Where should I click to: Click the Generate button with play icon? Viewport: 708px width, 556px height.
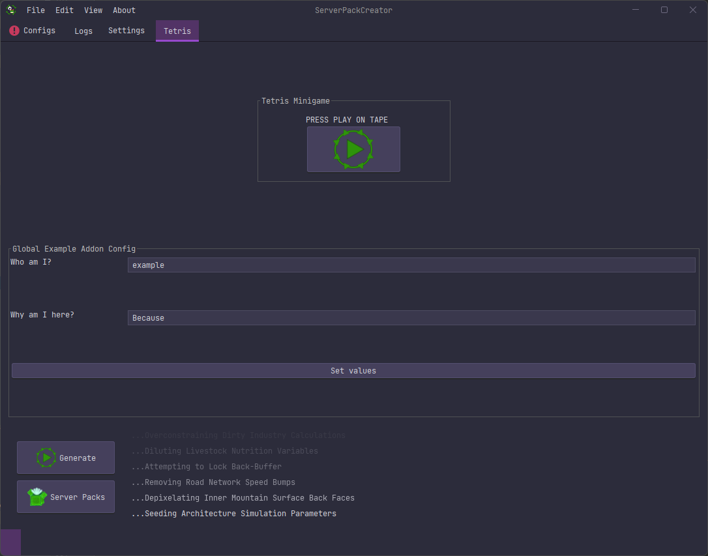[x=66, y=458]
